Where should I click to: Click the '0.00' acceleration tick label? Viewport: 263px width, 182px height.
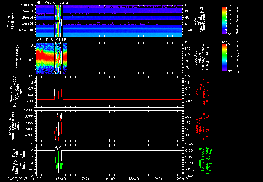point(189,163)
